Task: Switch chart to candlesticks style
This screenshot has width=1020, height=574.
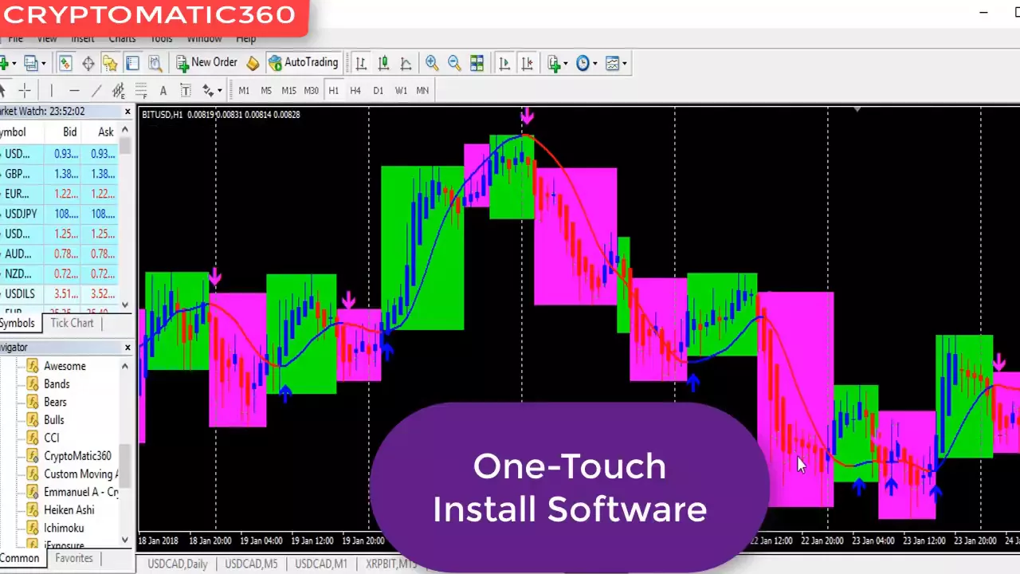Action: pyautogui.click(x=383, y=63)
